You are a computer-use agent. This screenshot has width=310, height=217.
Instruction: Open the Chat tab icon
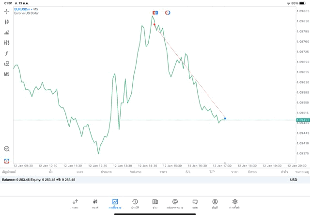point(195,203)
